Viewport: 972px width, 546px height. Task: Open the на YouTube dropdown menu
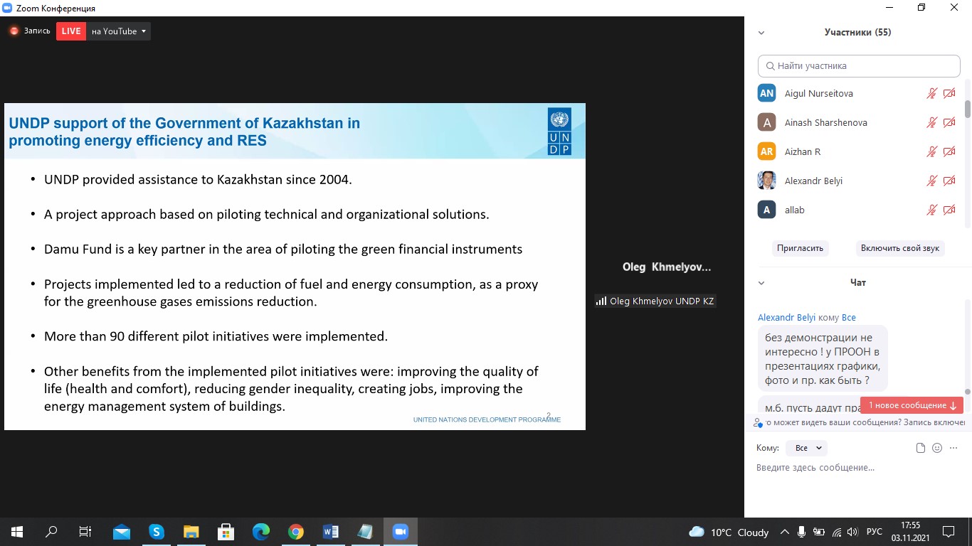(118, 31)
